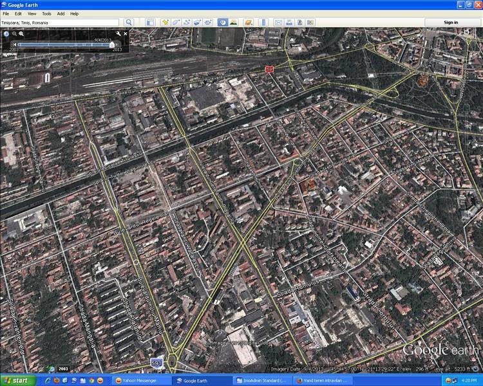This screenshot has width=483, height=386.
Task: Select the Add Polygon tool
Action: click(x=176, y=23)
